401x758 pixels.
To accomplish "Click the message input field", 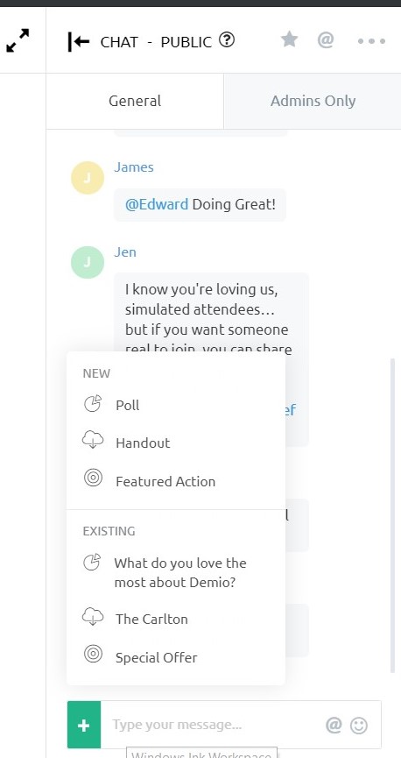I will pos(211,725).
